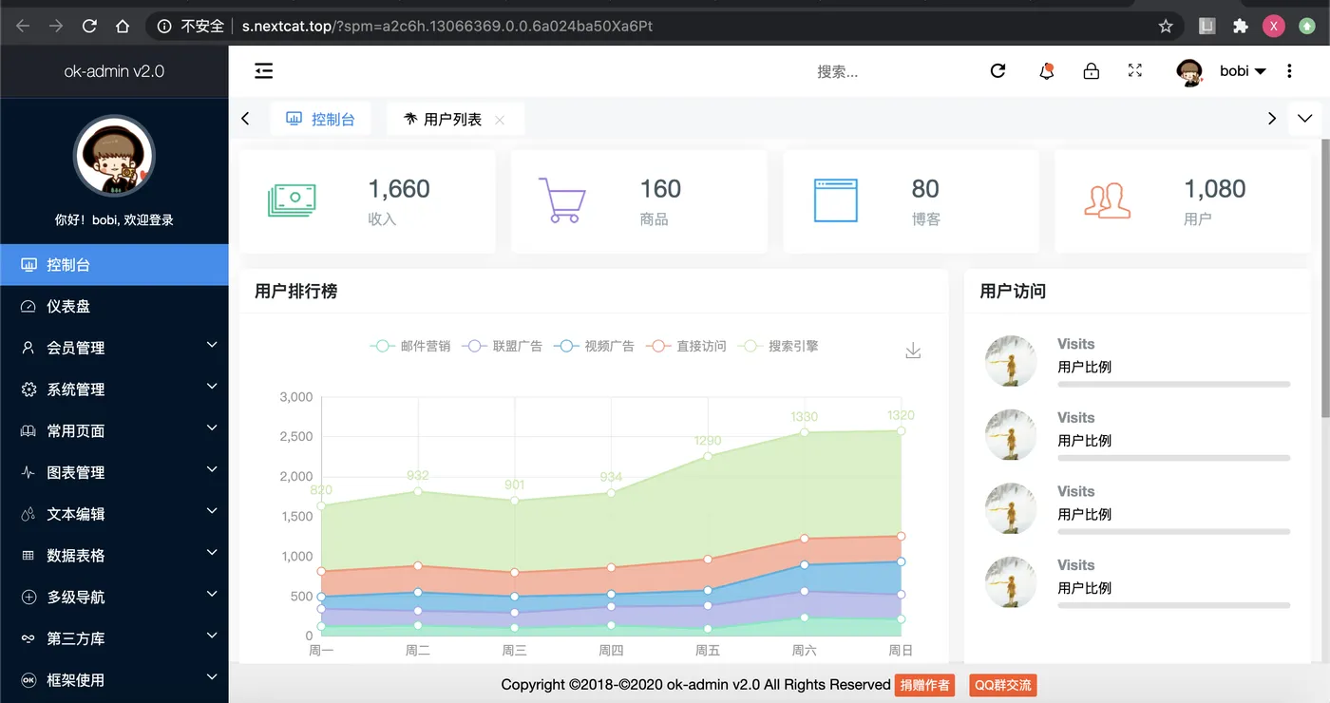Click first Visits progress bar
Viewport: 1330px width, 703px height.
pos(1174,384)
